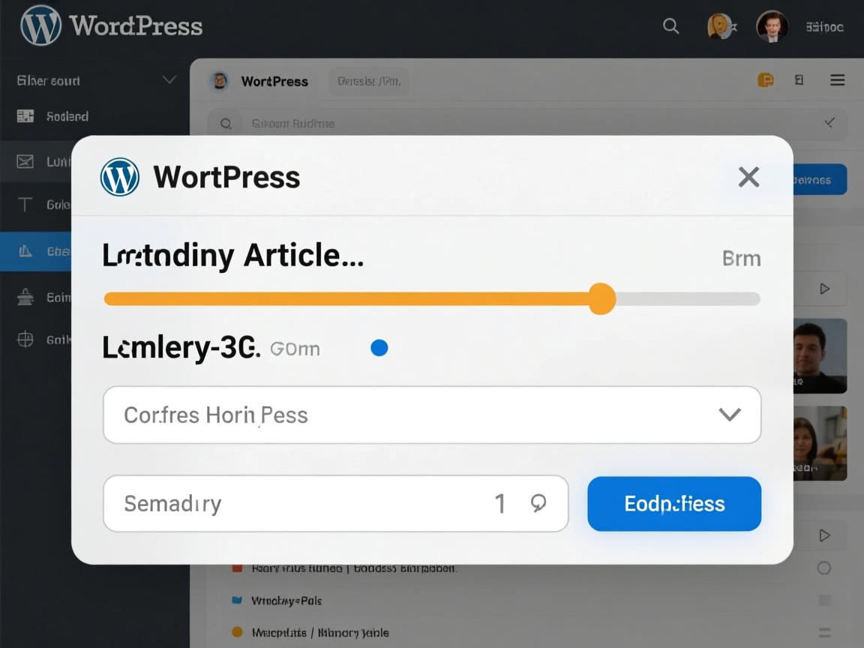Select the Text (T) tool in the sidebar
The width and height of the screenshot is (864, 648).
(x=25, y=204)
